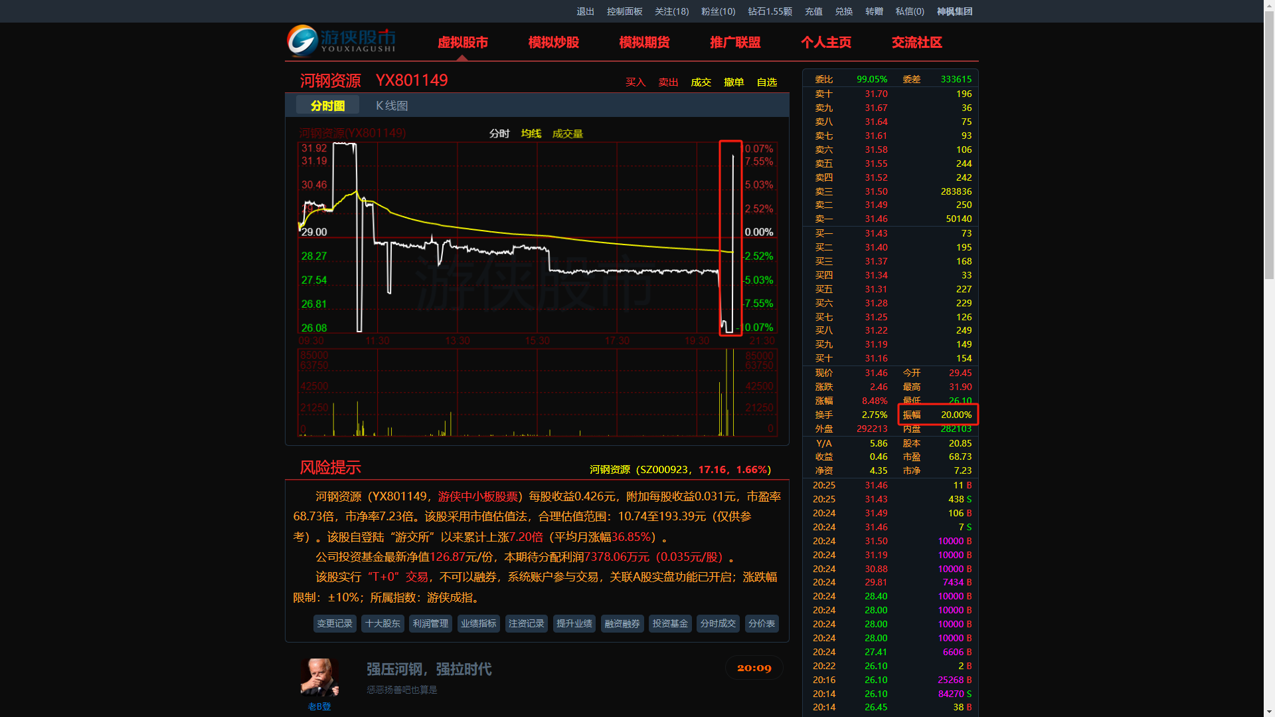Viewport: 1275px width, 717px height.
Task: Click the 游侠股市 site logo
Action: 341,41
